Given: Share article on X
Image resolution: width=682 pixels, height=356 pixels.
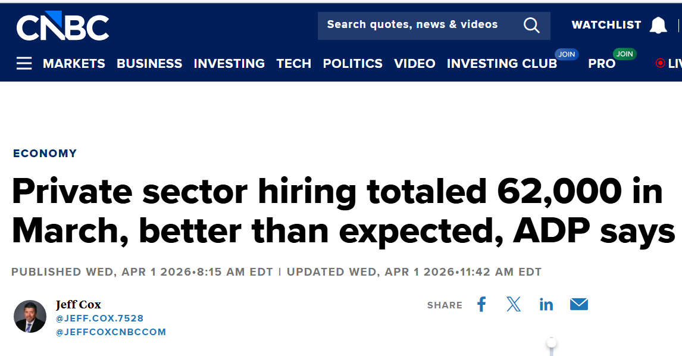Looking at the screenshot, I should [x=514, y=305].
